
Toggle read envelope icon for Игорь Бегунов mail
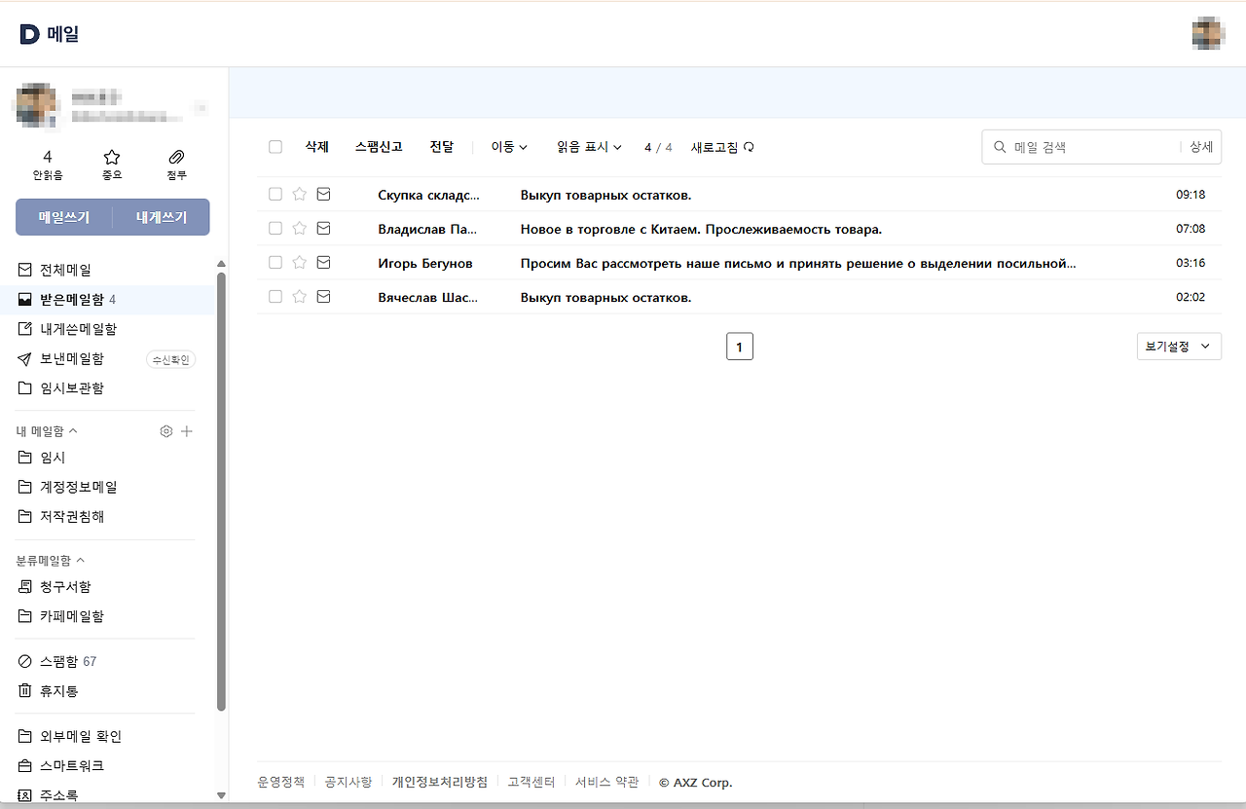[x=324, y=263]
